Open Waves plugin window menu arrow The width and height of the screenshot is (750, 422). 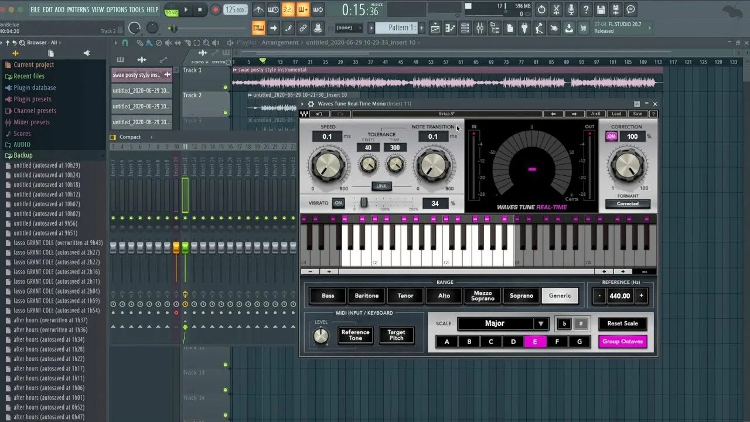(303, 104)
